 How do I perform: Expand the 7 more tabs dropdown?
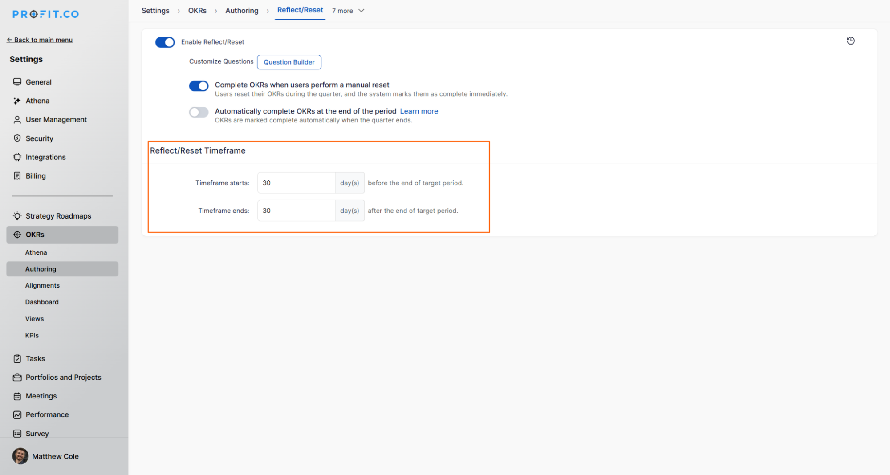pyautogui.click(x=348, y=11)
